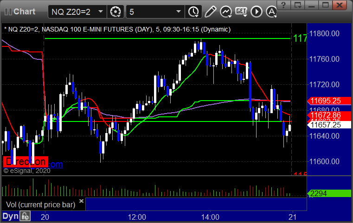Click the play replay icon
This screenshot has width=353, height=223.
pyautogui.click(x=257, y=12)
